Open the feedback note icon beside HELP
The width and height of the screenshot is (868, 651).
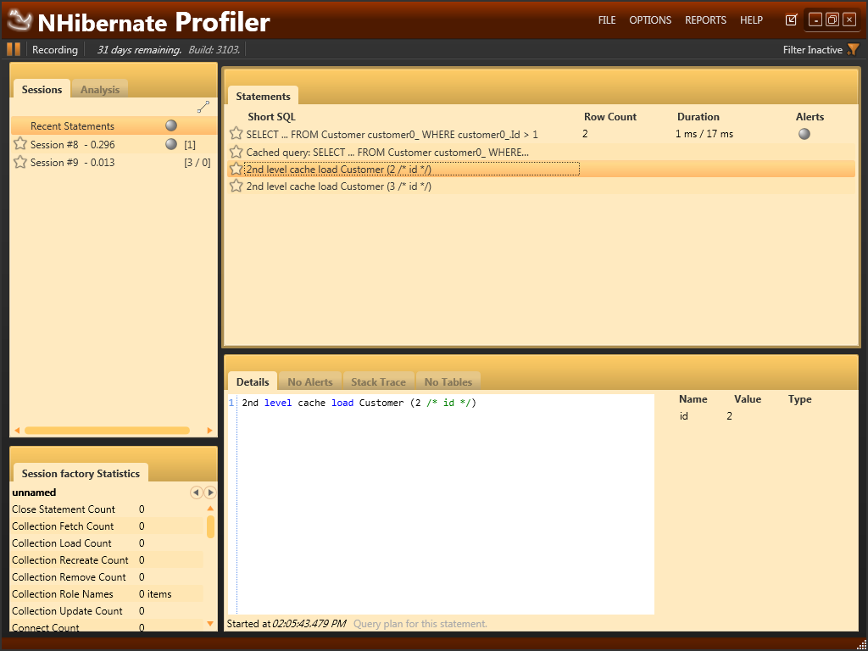pos(791,20)
